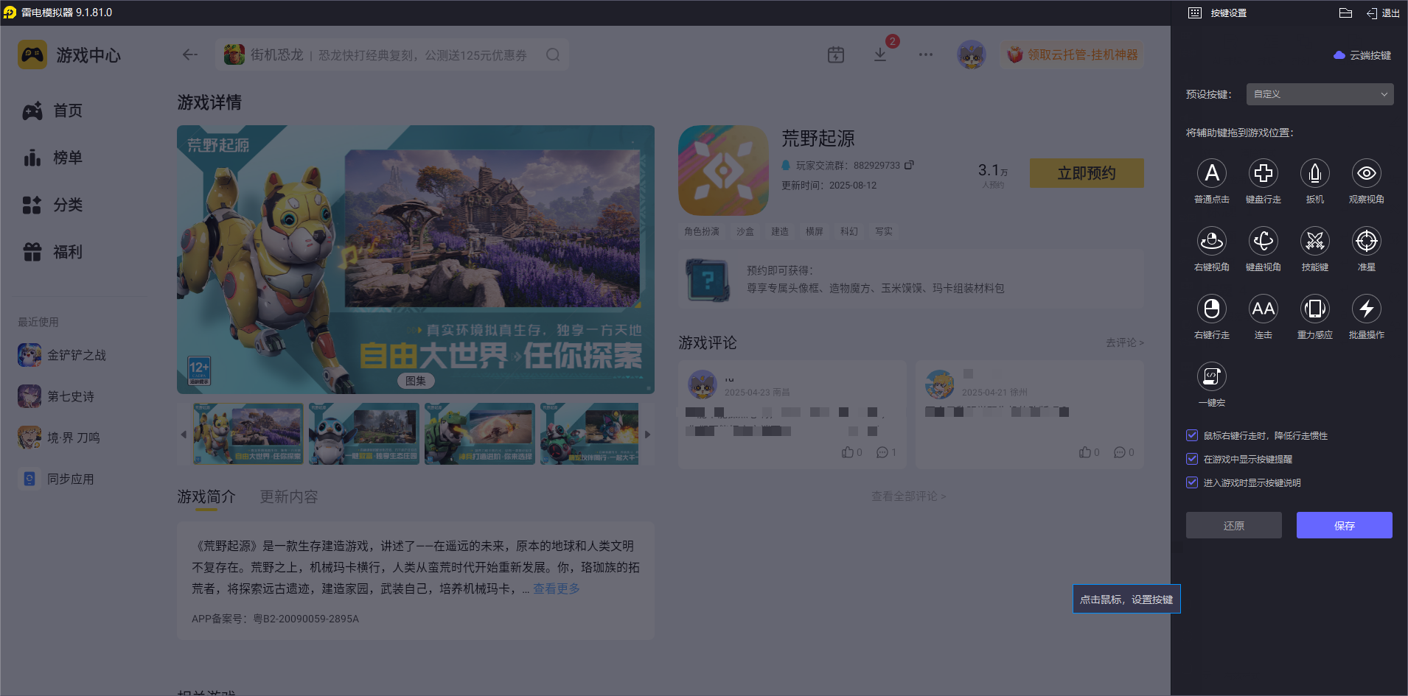Click the game search input field
The image size is (1408, 696).
(391, 55)
